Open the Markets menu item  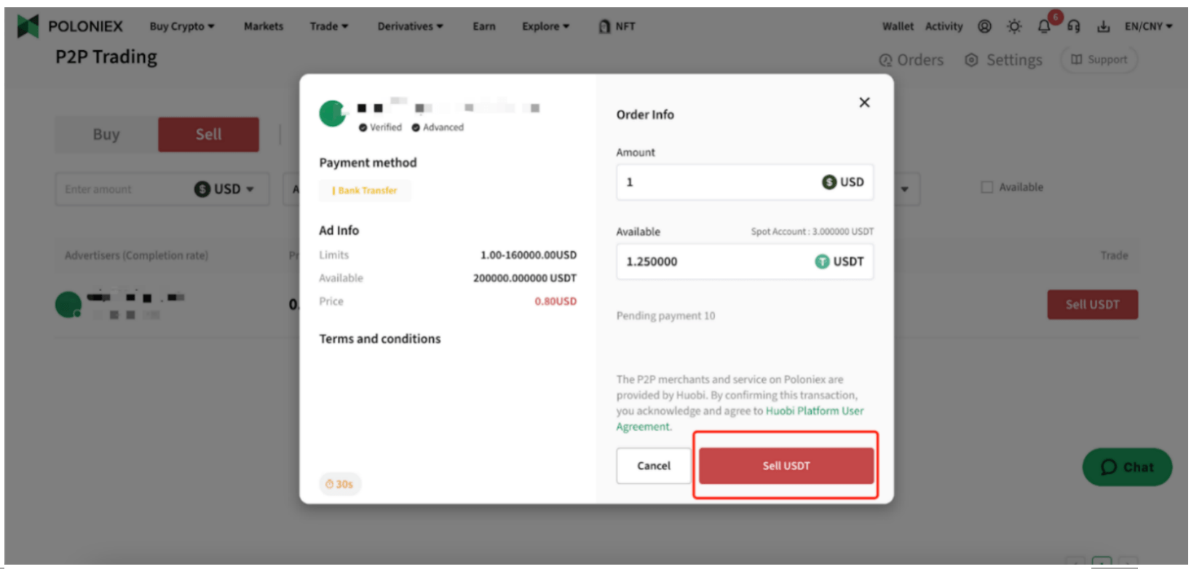pos(264,26)
